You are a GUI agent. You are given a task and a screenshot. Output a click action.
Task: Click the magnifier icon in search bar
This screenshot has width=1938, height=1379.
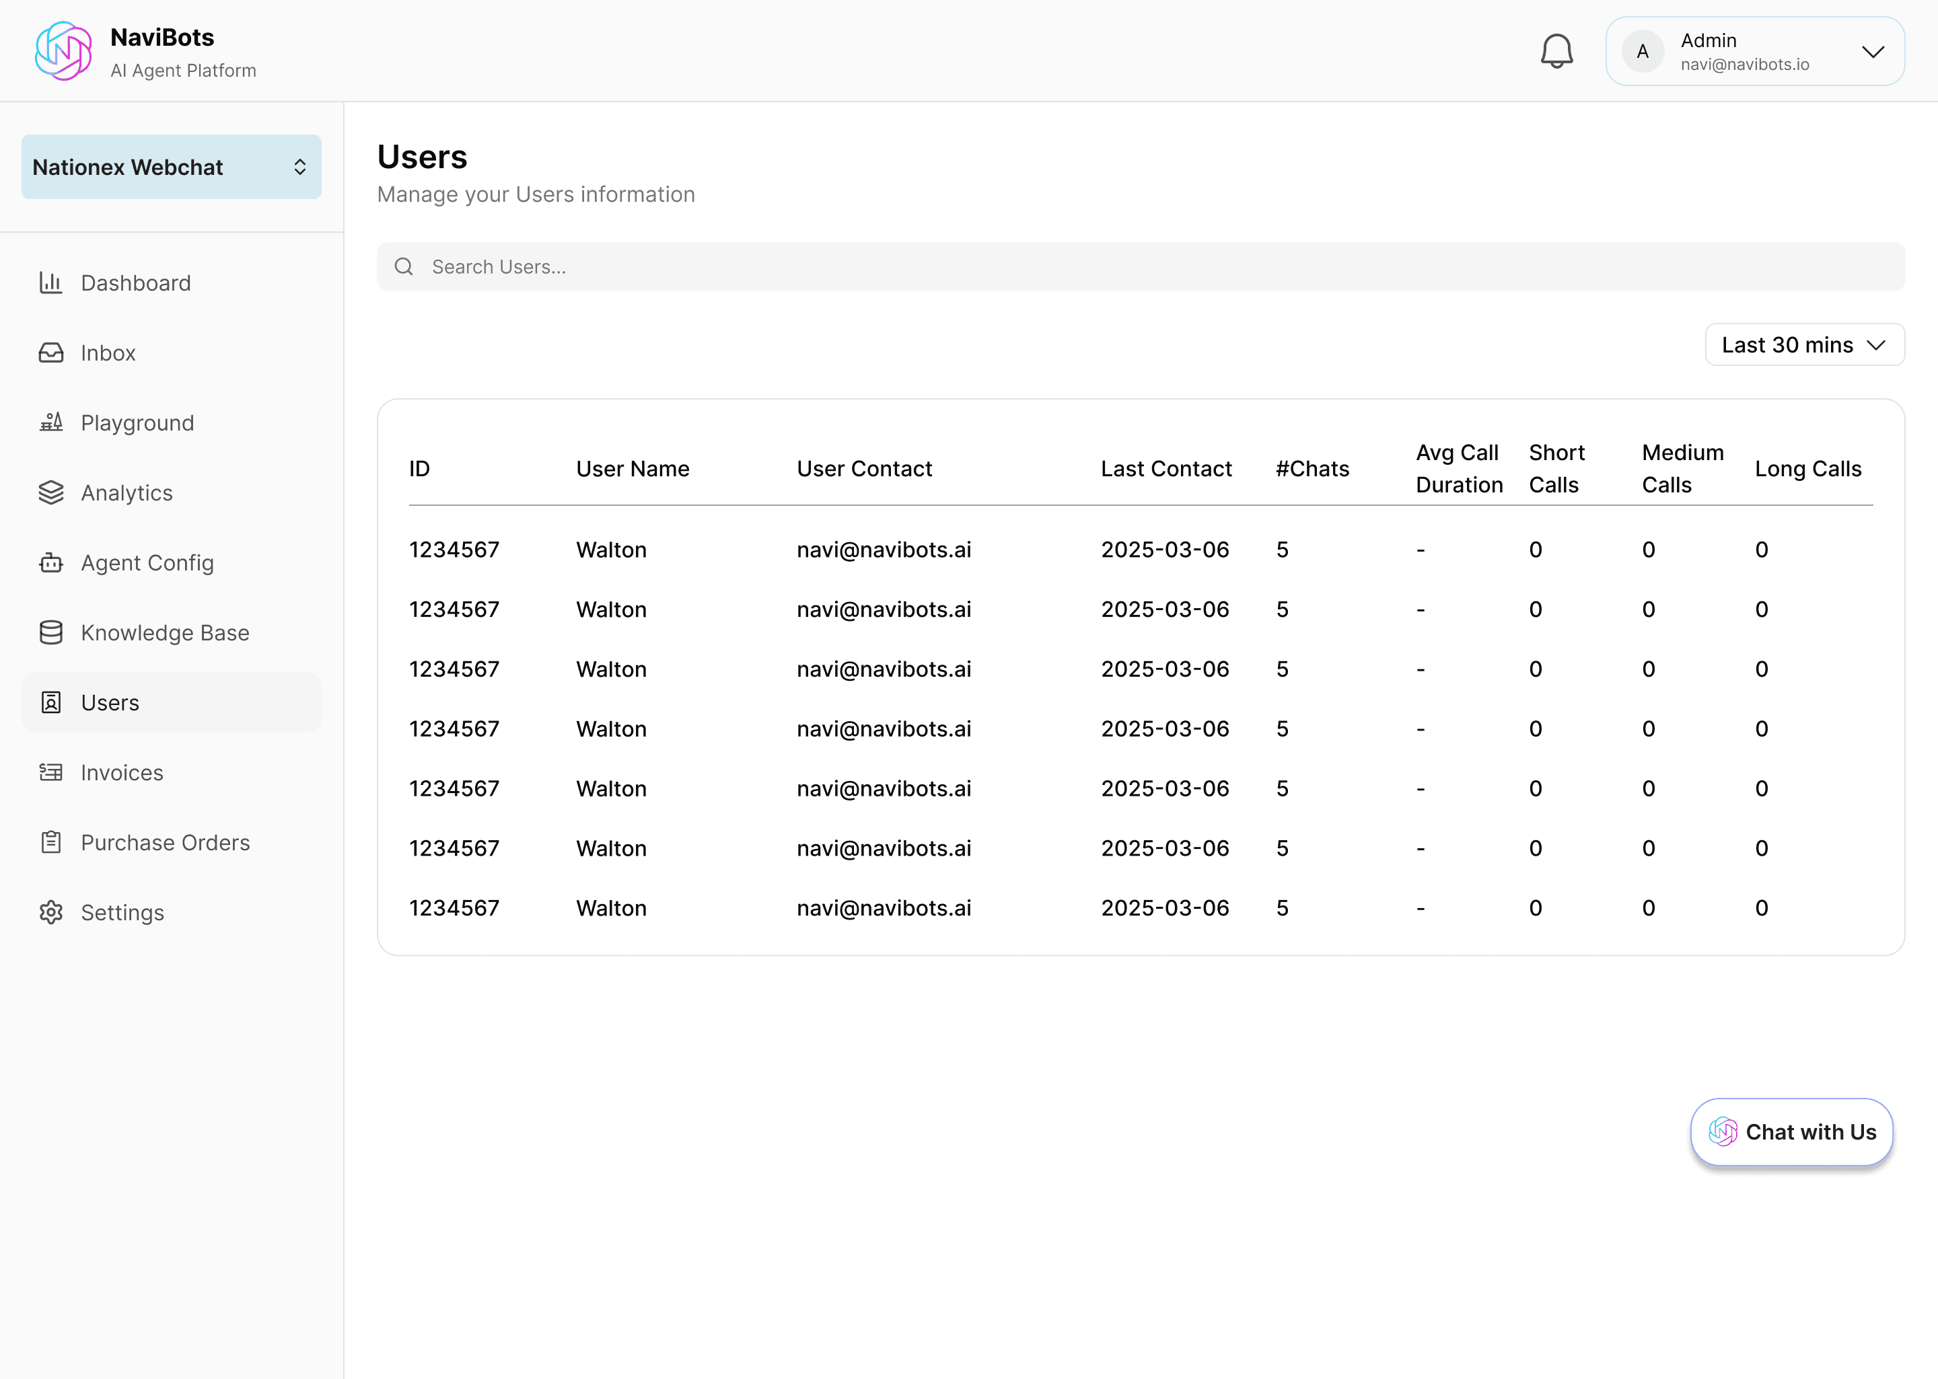403,266
